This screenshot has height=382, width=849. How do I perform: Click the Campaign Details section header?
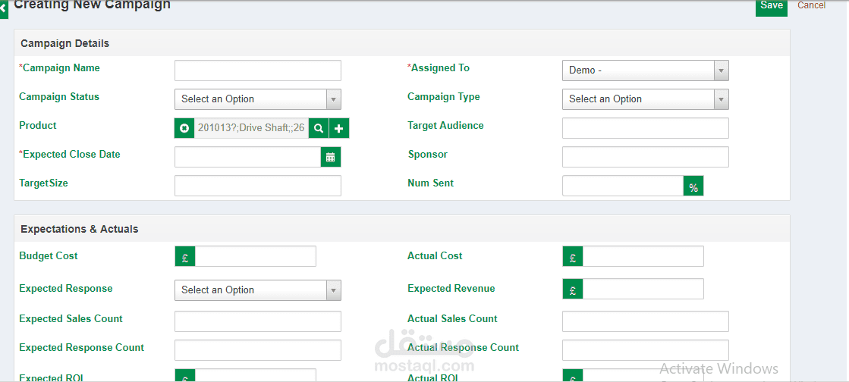click(402, 42)
